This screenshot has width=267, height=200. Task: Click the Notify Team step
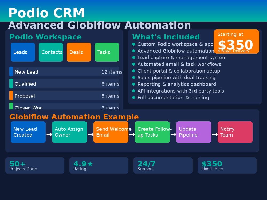point(235,132)
